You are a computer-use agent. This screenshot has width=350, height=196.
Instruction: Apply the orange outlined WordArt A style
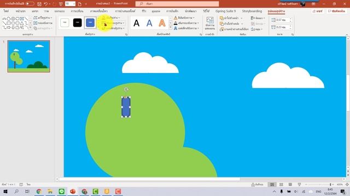[162, 23]
